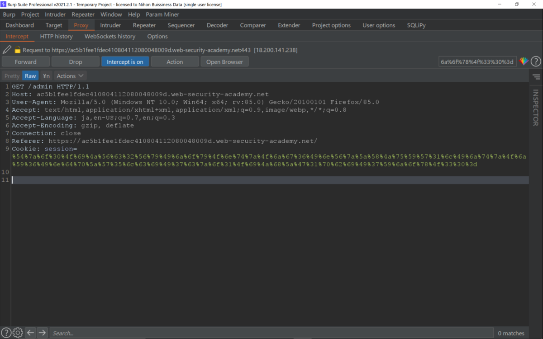Switch to the Dashboard tab

pos(20,25)
